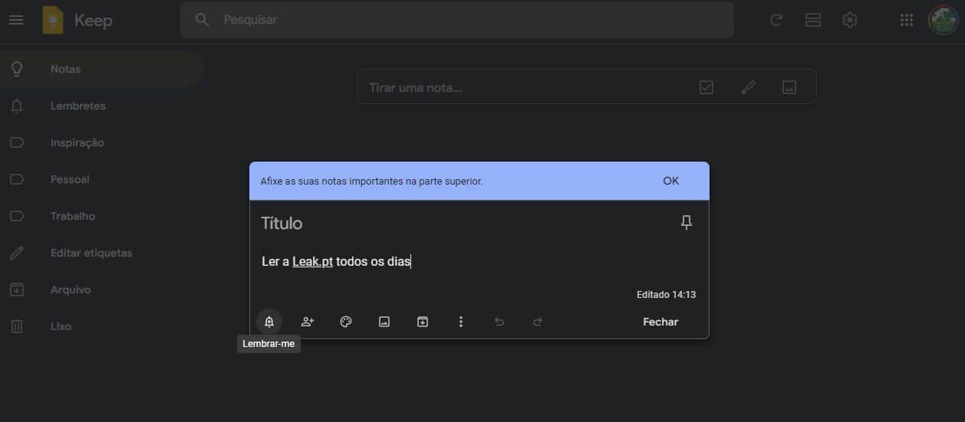This screenshot has width=965, height=422.
Task: Open the collaborator add icon
Action: pos(308,322)
